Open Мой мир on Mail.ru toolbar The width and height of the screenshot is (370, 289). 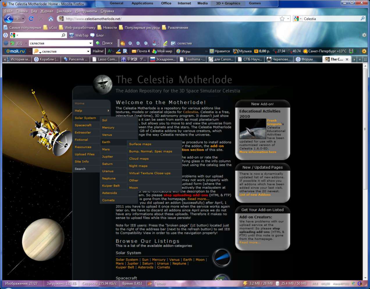click(162, 51)
